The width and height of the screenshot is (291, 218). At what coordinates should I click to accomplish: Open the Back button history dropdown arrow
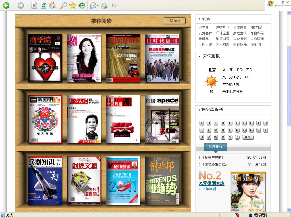coord(13,5)
